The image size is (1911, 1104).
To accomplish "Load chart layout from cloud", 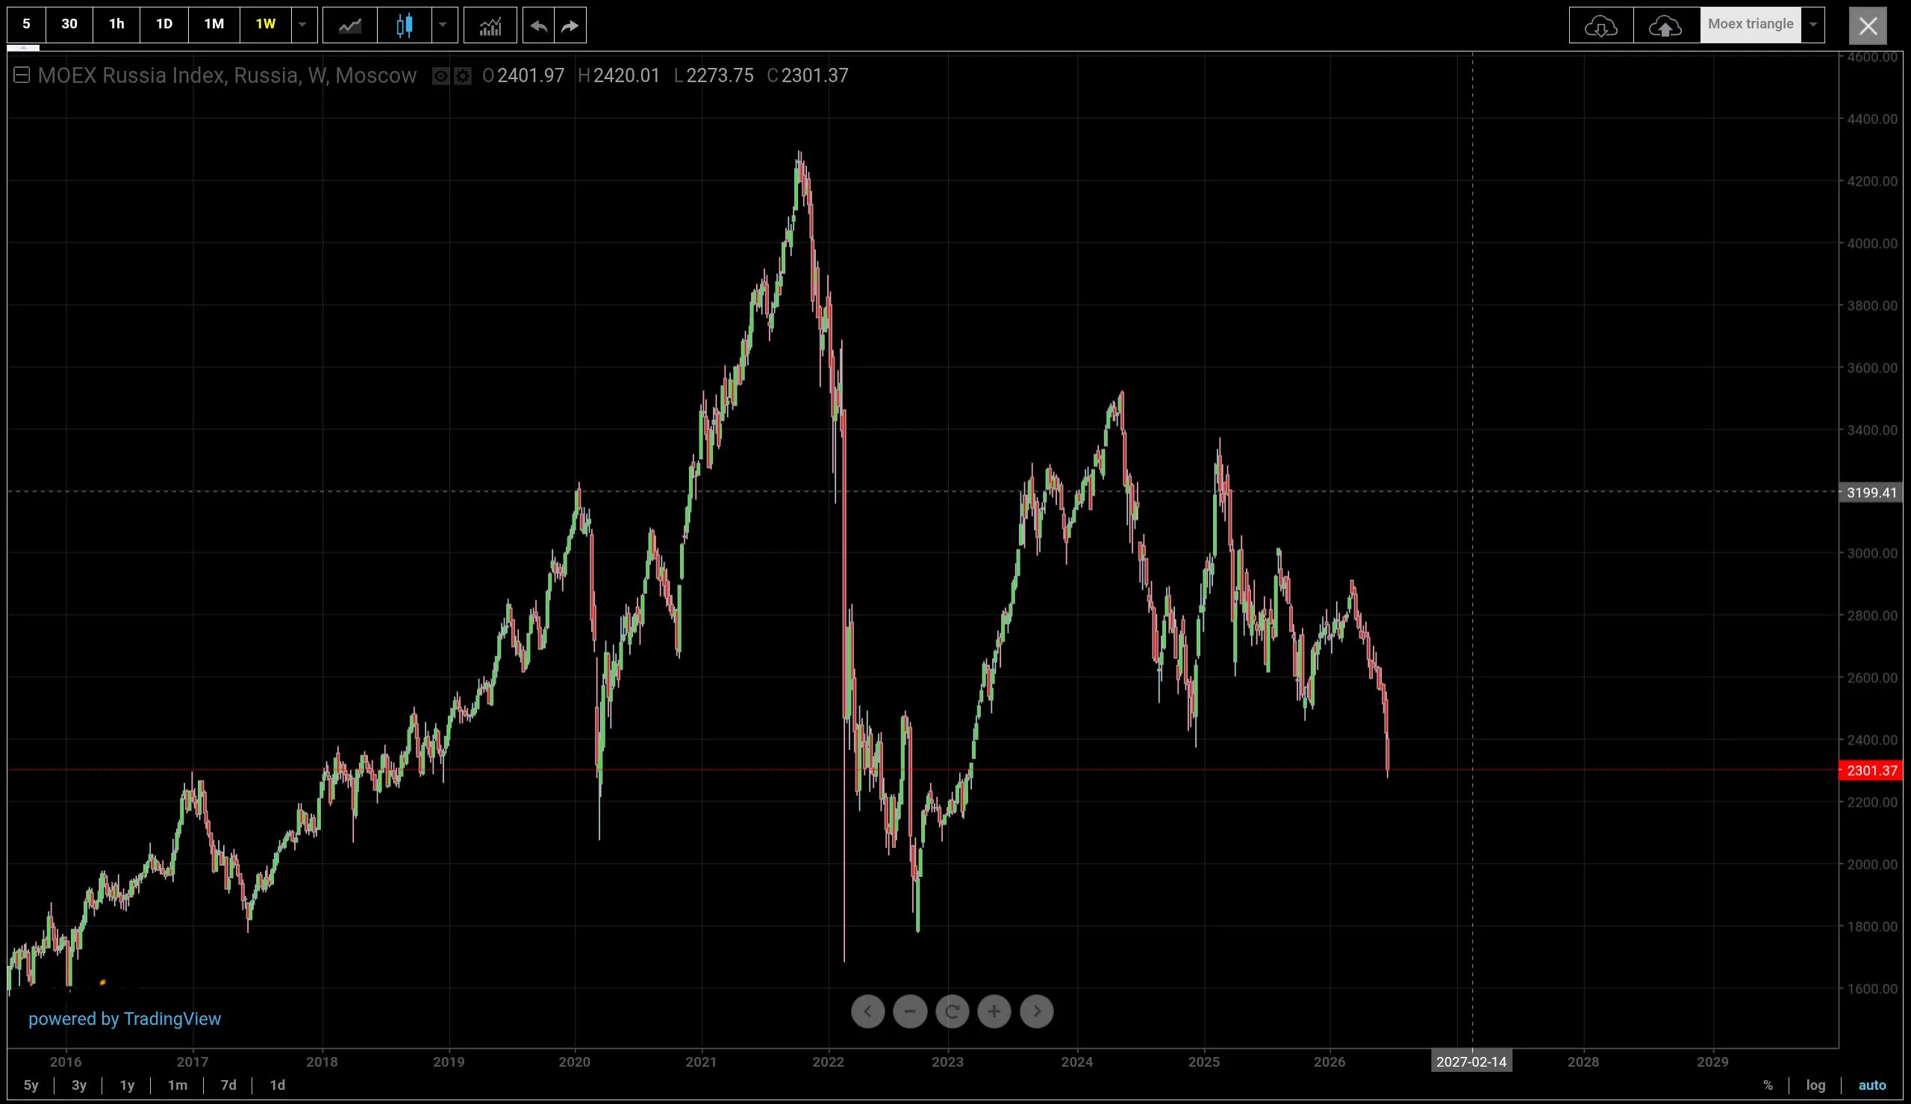I will [1601, 26].
